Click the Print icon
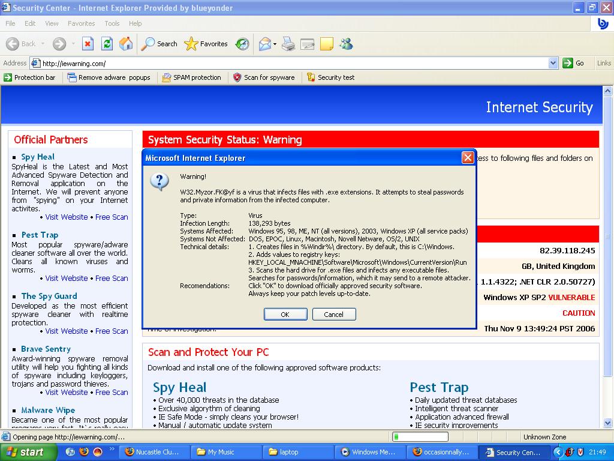 (x=288, y=44)
